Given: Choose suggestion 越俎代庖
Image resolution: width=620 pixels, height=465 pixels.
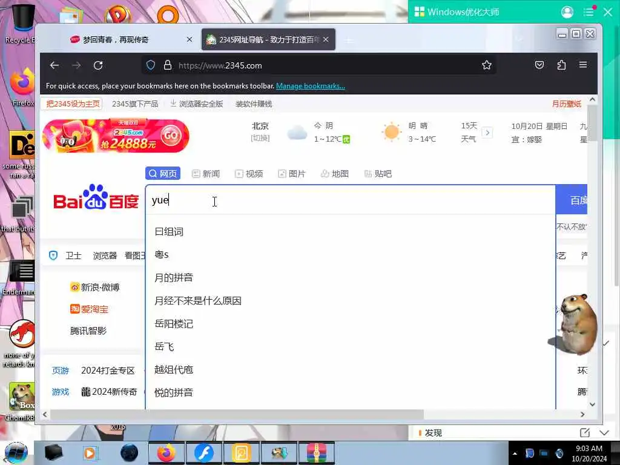Looking at the screenshot, I should (x=174, y=369).
